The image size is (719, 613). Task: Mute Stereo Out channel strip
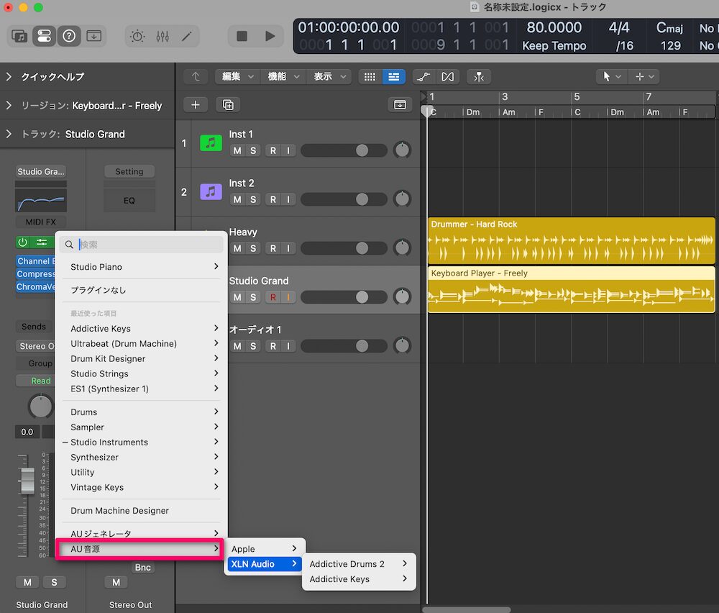[x=116, y=582]
